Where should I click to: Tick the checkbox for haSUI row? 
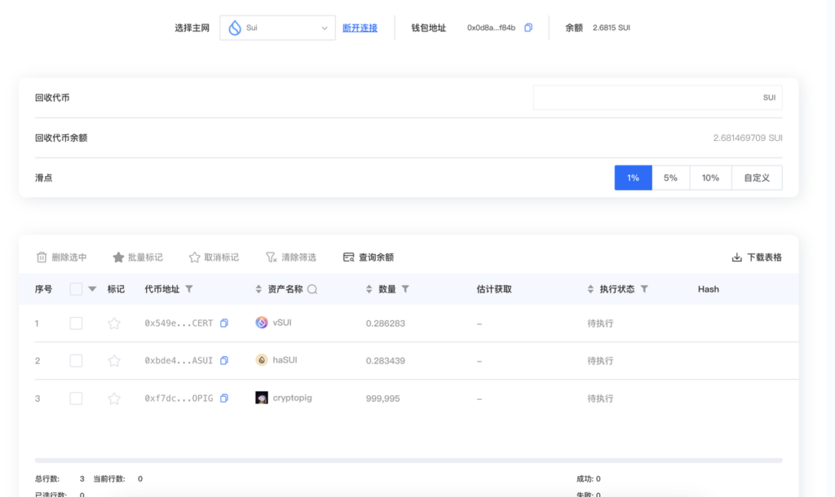point(76,361)
